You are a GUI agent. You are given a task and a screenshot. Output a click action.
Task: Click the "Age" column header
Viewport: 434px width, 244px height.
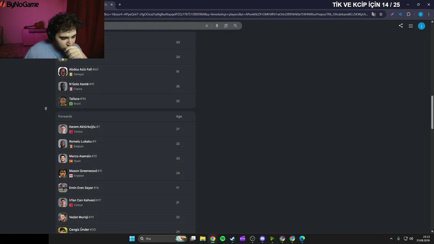[179, 116]
